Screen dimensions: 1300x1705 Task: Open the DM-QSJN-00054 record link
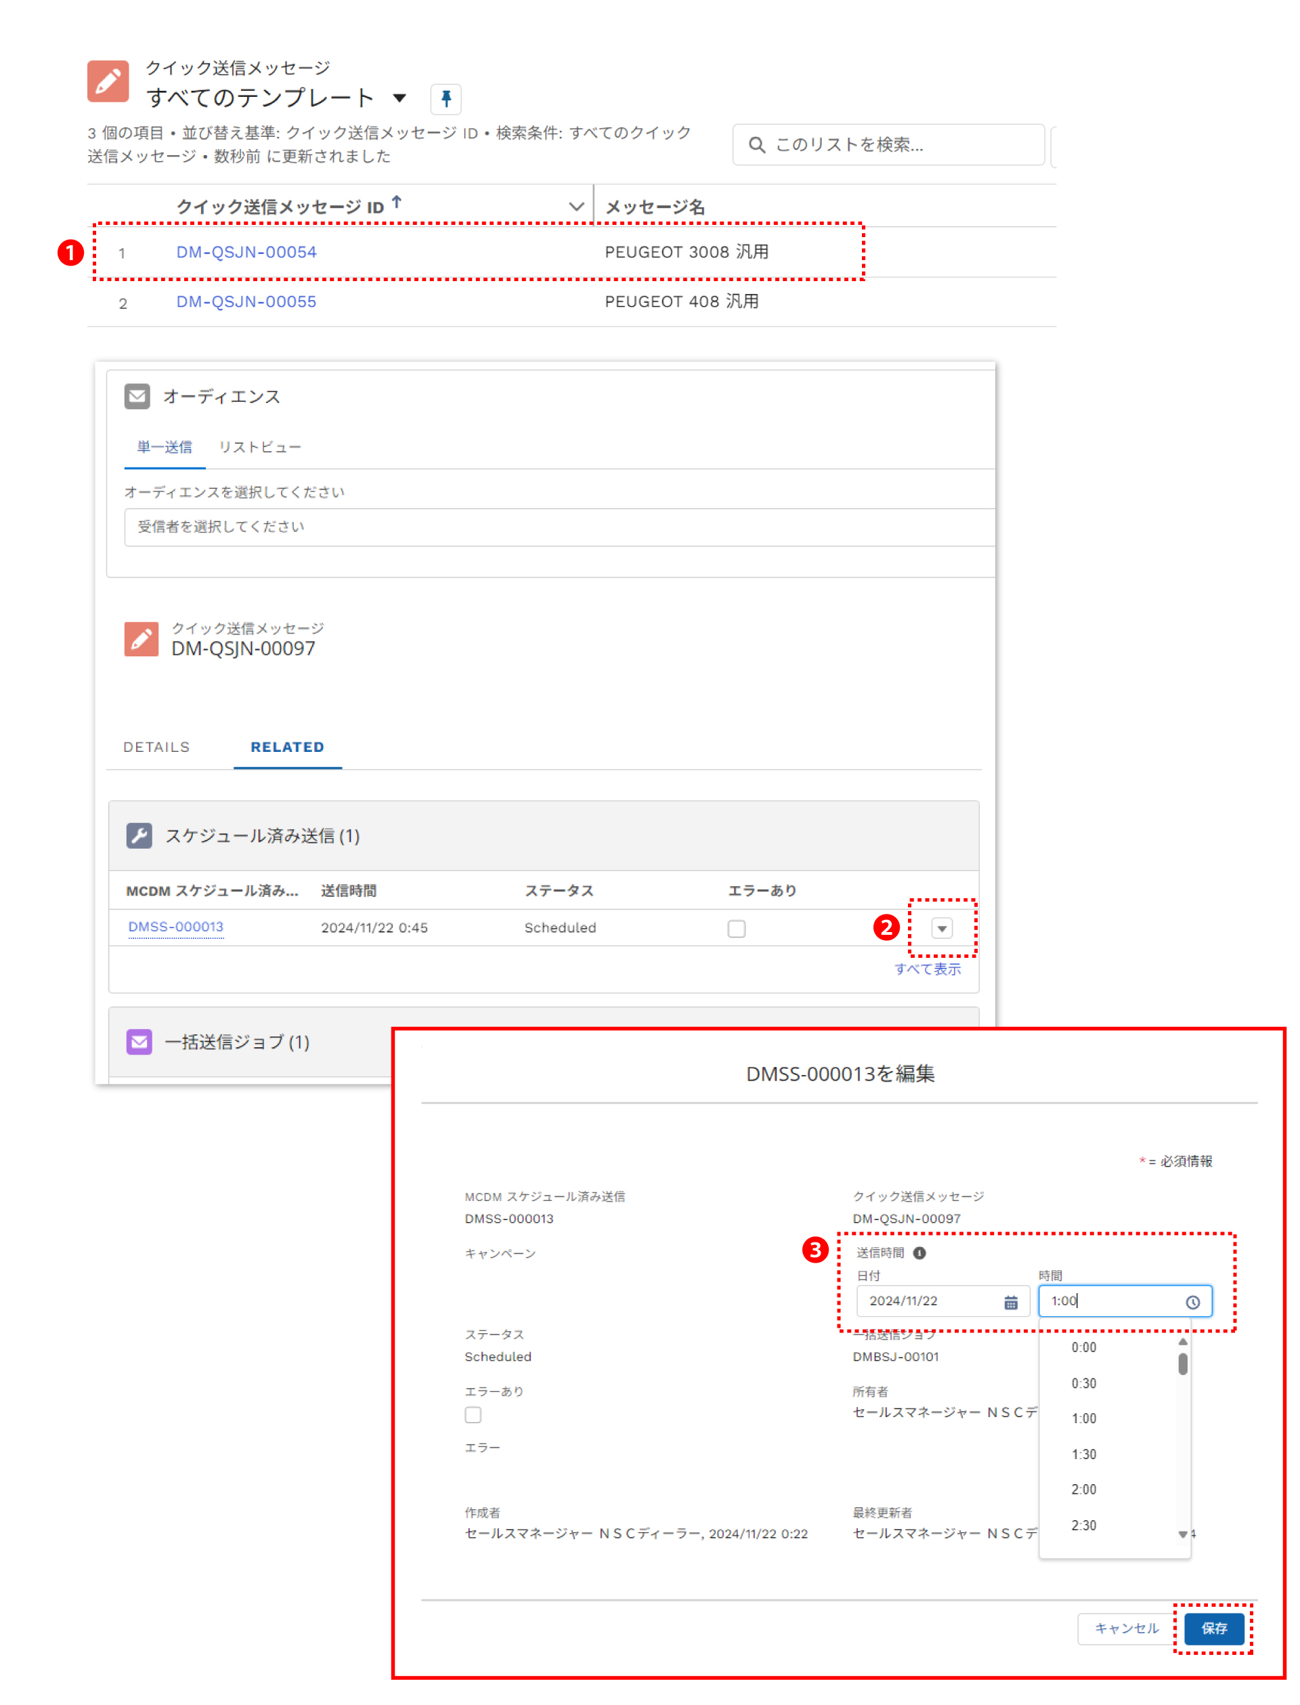[x=246, y=252]
